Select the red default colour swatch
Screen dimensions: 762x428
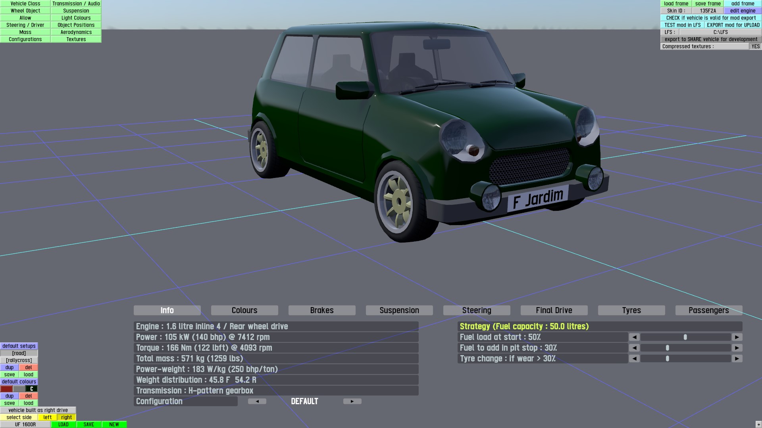6,389
